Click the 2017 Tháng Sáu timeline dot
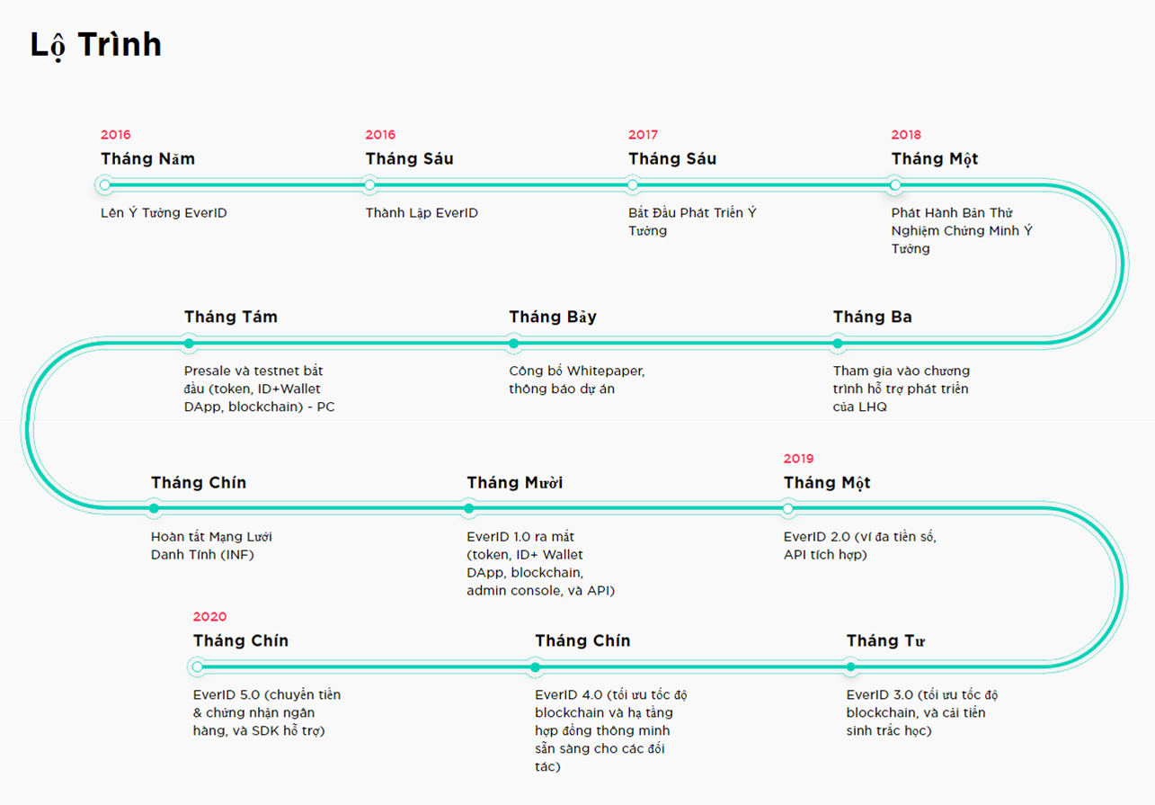Viewport: 1155px width, 805px height. (633, 185)
